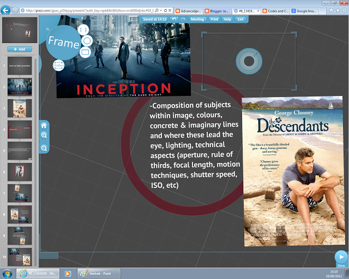This screenshot has width=349, height=279.
Task: Switch to the Blogger tab
Action: 217,11
